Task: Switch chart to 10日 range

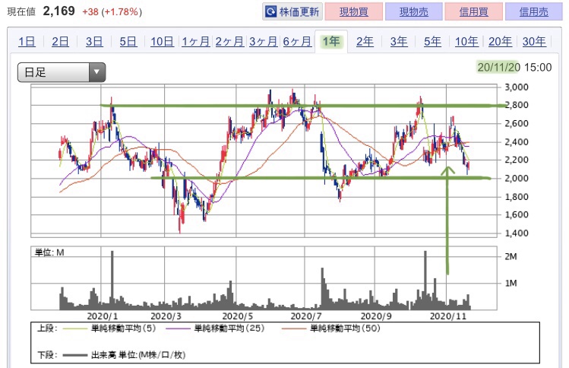Action: tap(163, 42)
